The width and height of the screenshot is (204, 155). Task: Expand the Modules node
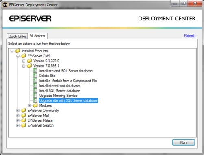pos(29,106)
